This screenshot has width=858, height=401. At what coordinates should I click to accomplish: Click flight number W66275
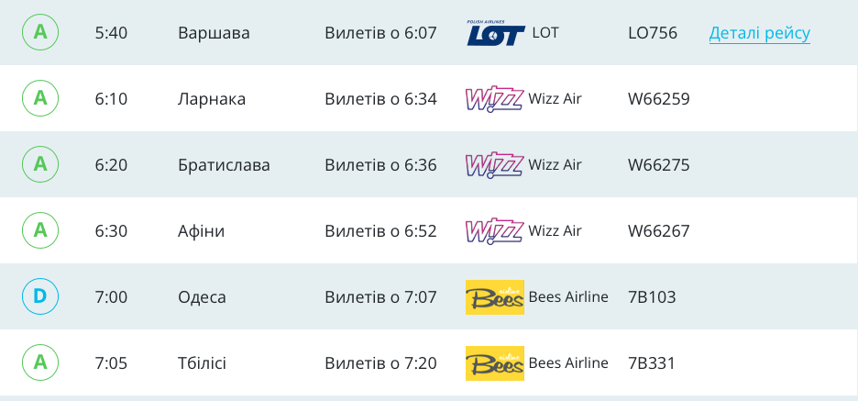pos(658,165)
